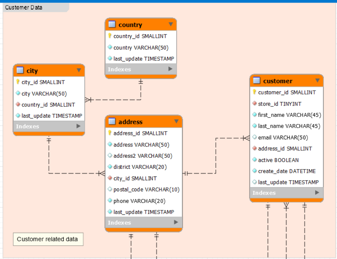Select 'customer_id SMALLINT' column
This screenshot has width=337, height=259.
click(x=287, y=92)
